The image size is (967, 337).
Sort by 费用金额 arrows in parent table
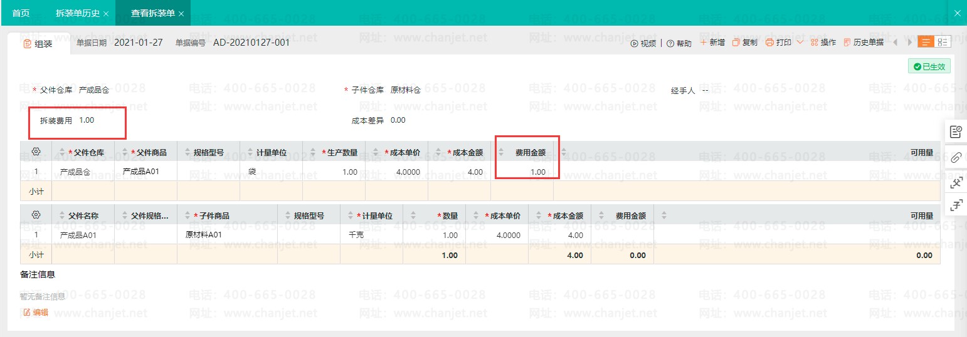(500, 152)
